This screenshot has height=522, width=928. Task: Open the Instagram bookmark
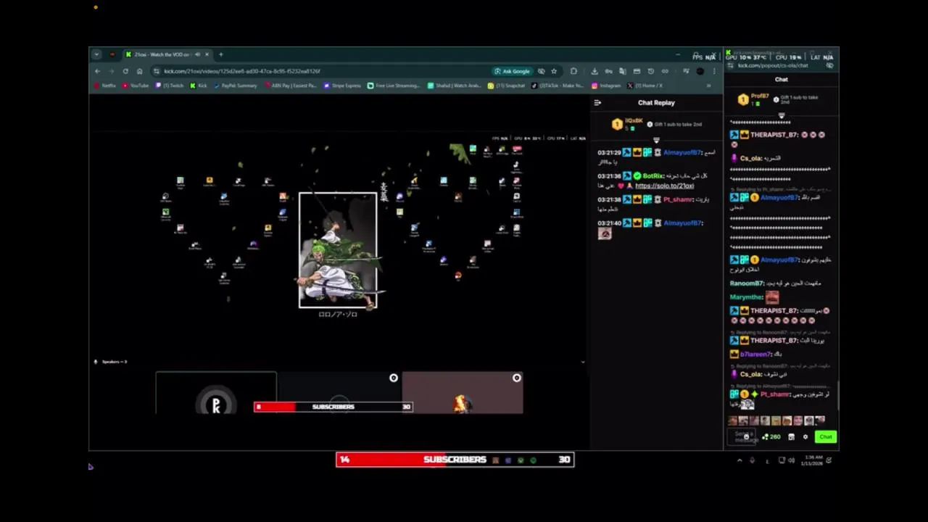coord(606,86)
